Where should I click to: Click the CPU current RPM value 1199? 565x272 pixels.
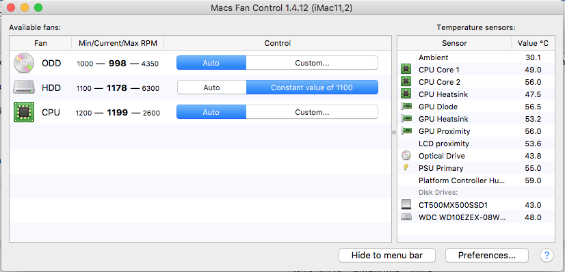coord(117,113)
